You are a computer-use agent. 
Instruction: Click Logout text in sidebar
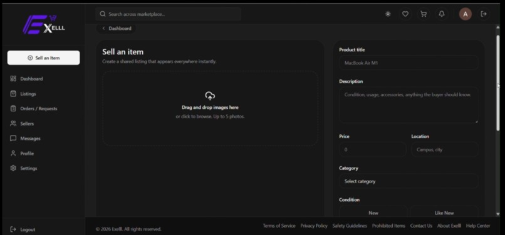click(28, 229)
